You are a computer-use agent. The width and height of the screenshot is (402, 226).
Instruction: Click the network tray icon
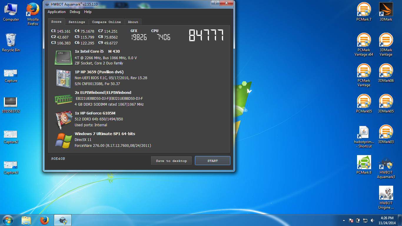coord(365,220)
